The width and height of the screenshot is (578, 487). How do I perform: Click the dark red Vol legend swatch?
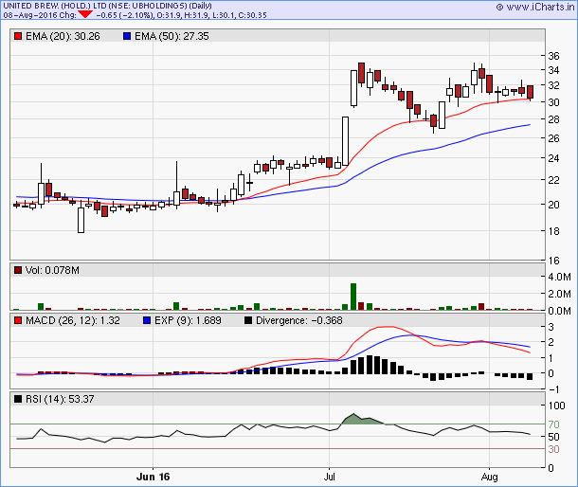click(18, 270)
